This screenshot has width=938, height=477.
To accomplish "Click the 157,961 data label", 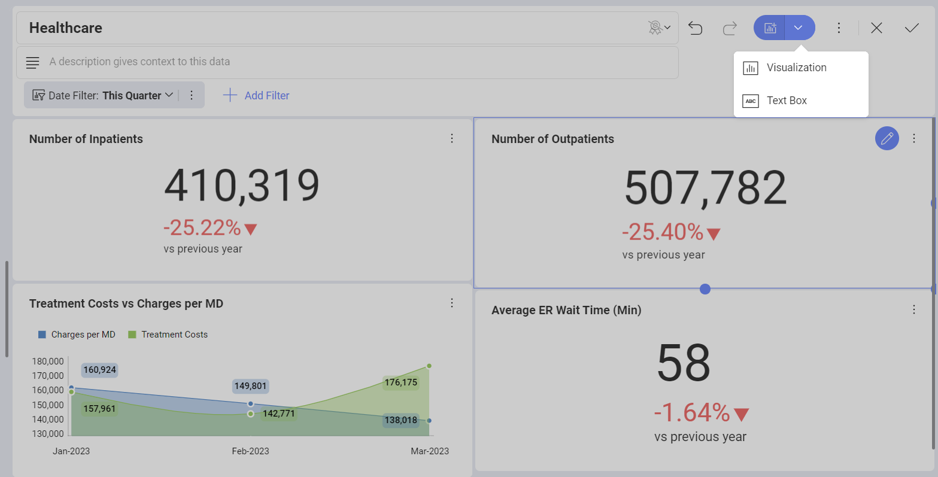I will pyautogui.click(x=99, y=409).
